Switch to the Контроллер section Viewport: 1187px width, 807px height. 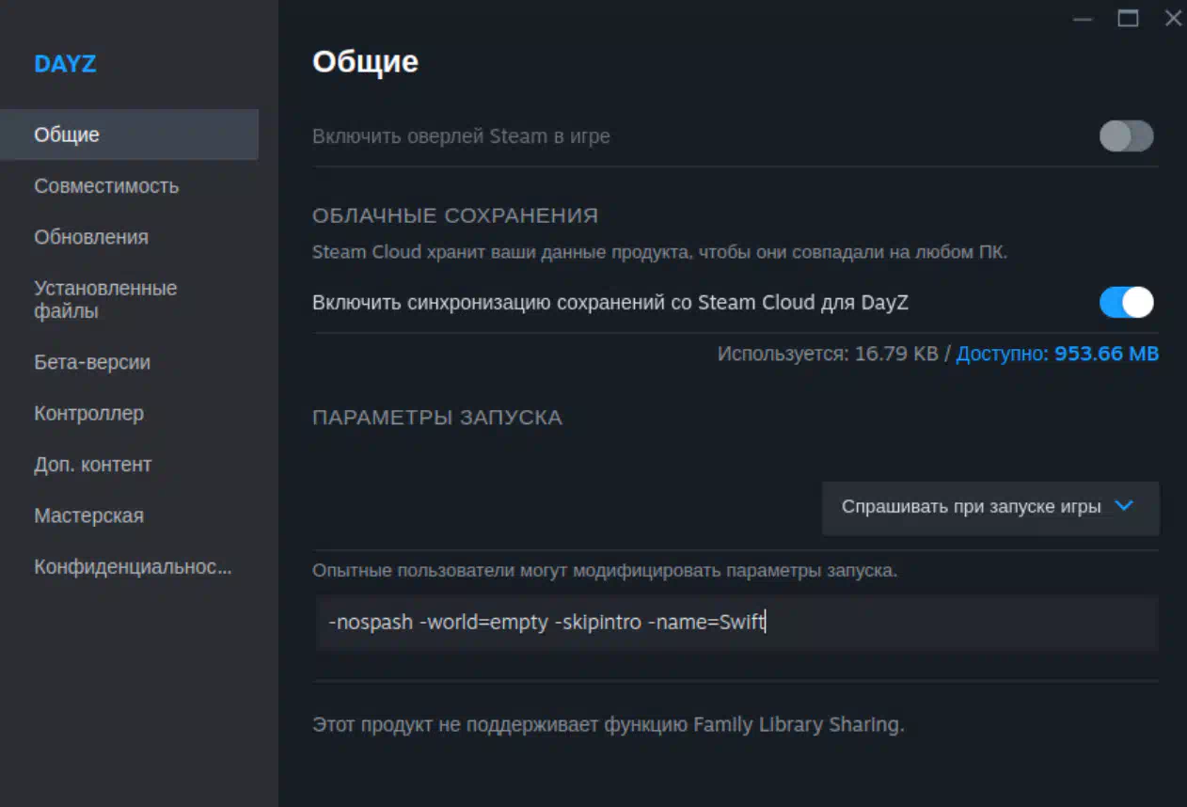[89, 413]
